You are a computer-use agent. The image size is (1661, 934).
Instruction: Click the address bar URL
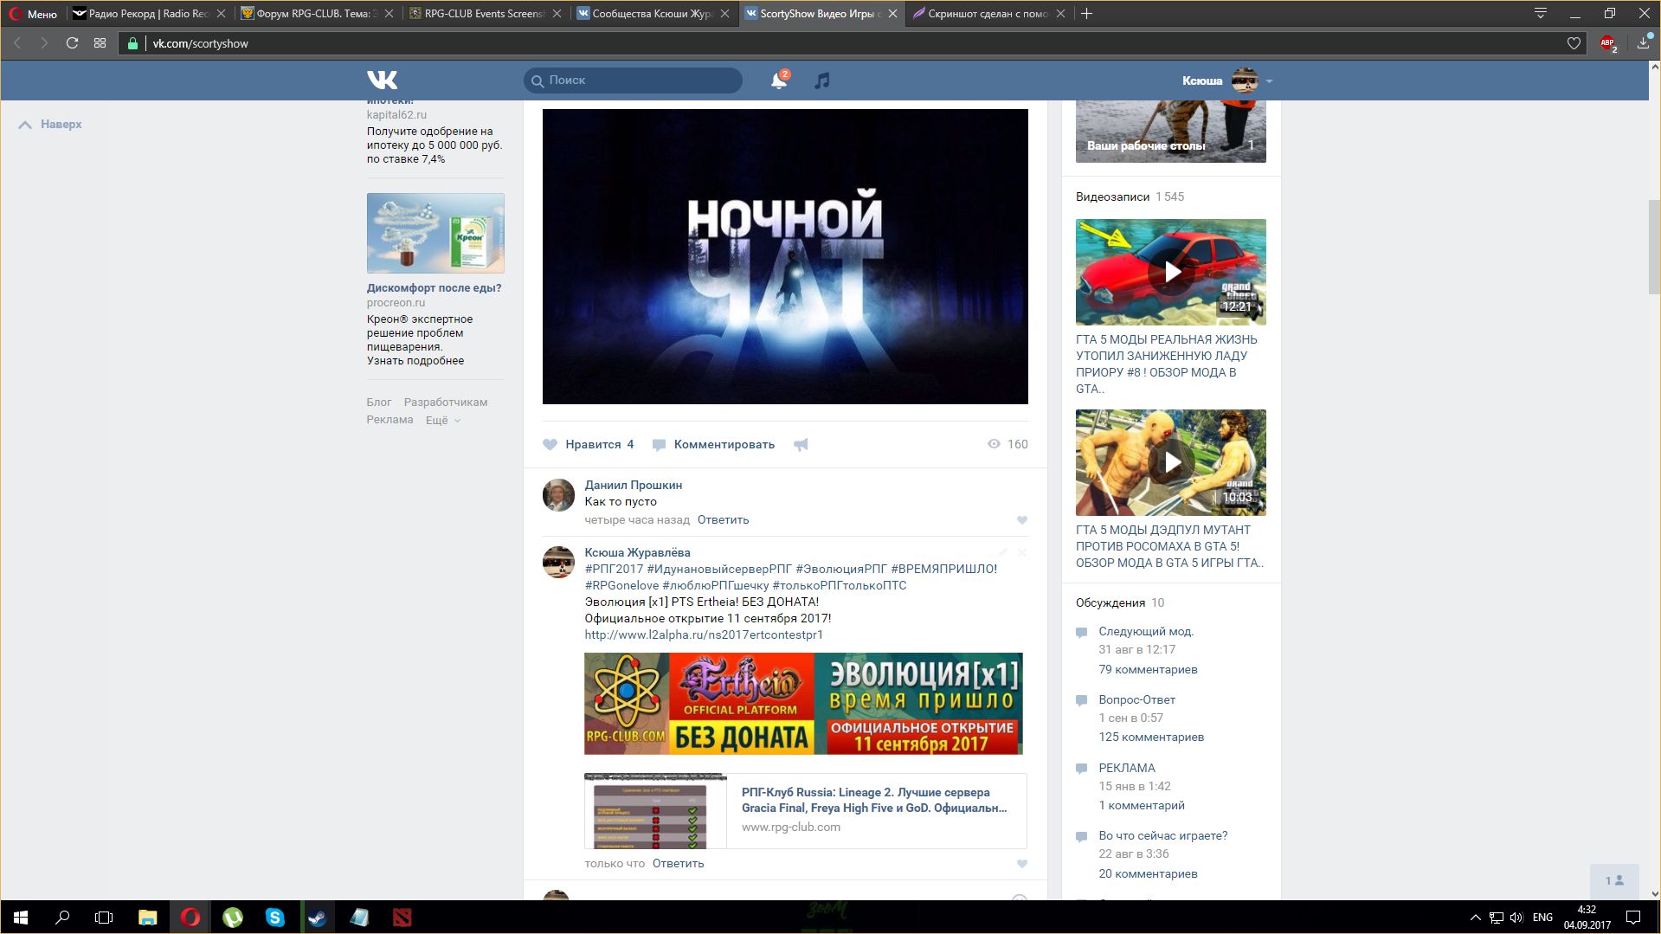pyautogui.click(x=200, y=43)
